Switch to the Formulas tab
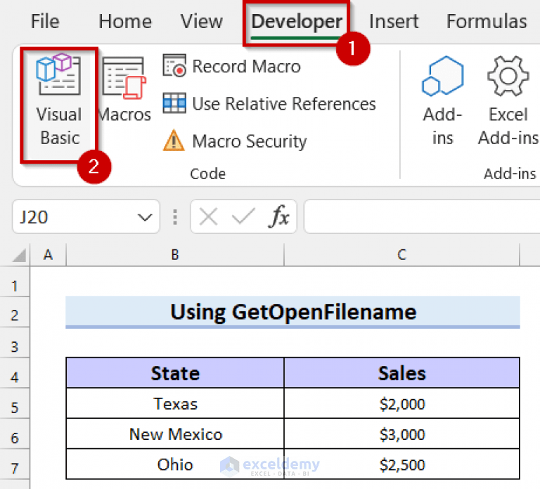This screenshot has height=489, width=540. point(487,21)
